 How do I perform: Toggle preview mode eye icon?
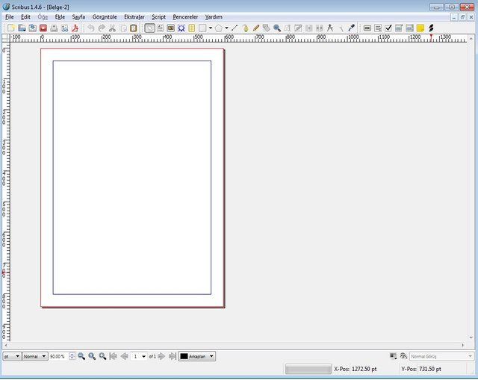coord(403,356)
